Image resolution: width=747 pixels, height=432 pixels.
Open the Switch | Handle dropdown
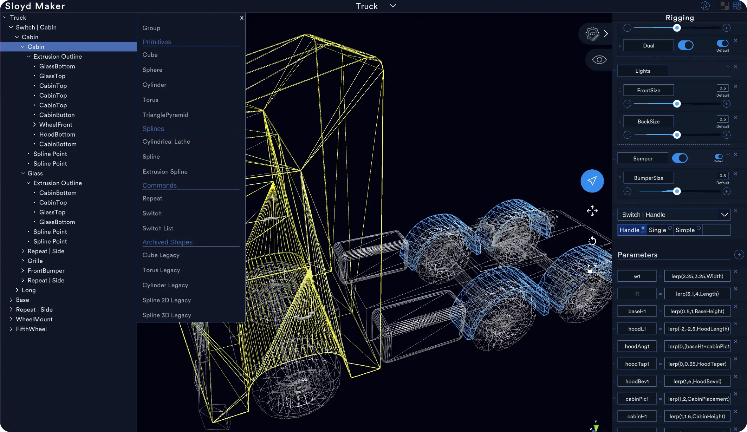(x=725, y=215)
